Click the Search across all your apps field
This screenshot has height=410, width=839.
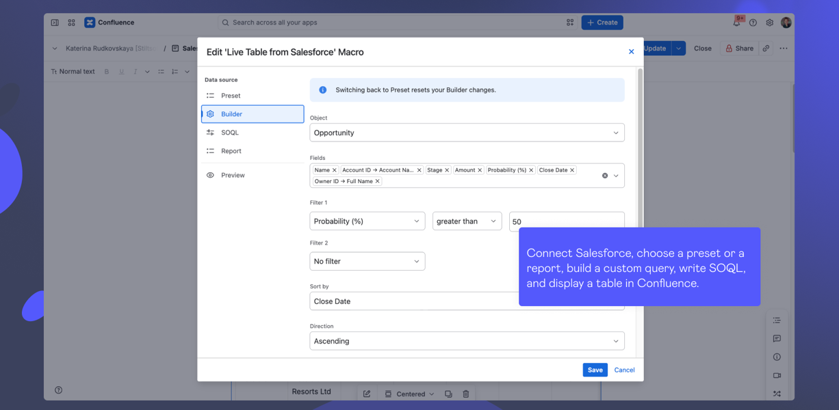397,23
